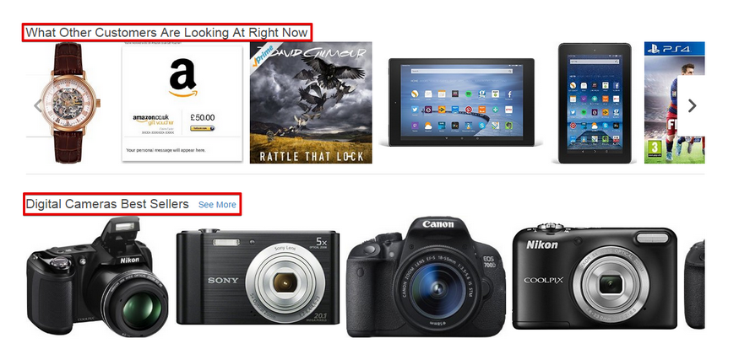Open the Canon EOS 700D camera

(x=426, y=277)
